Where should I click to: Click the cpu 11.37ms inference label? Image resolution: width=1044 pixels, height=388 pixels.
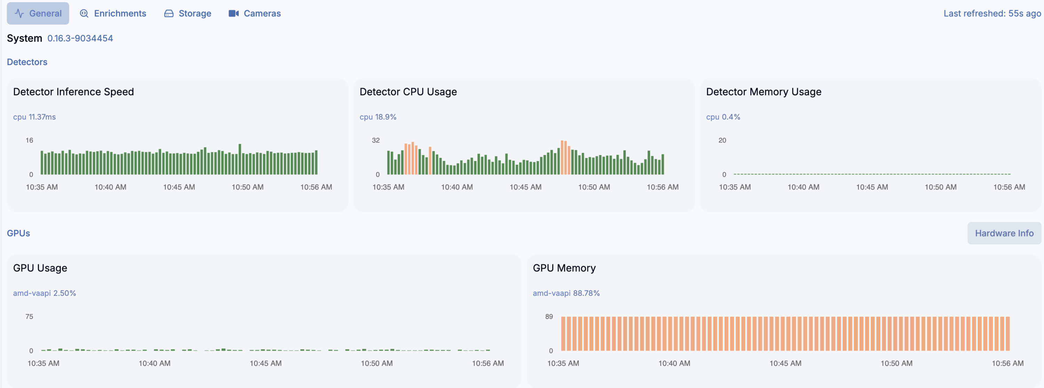coord(34,116)
